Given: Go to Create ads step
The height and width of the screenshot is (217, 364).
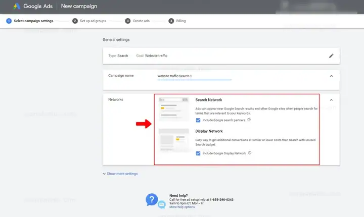Looking at the screenshot, I should (x=141, y=21).
